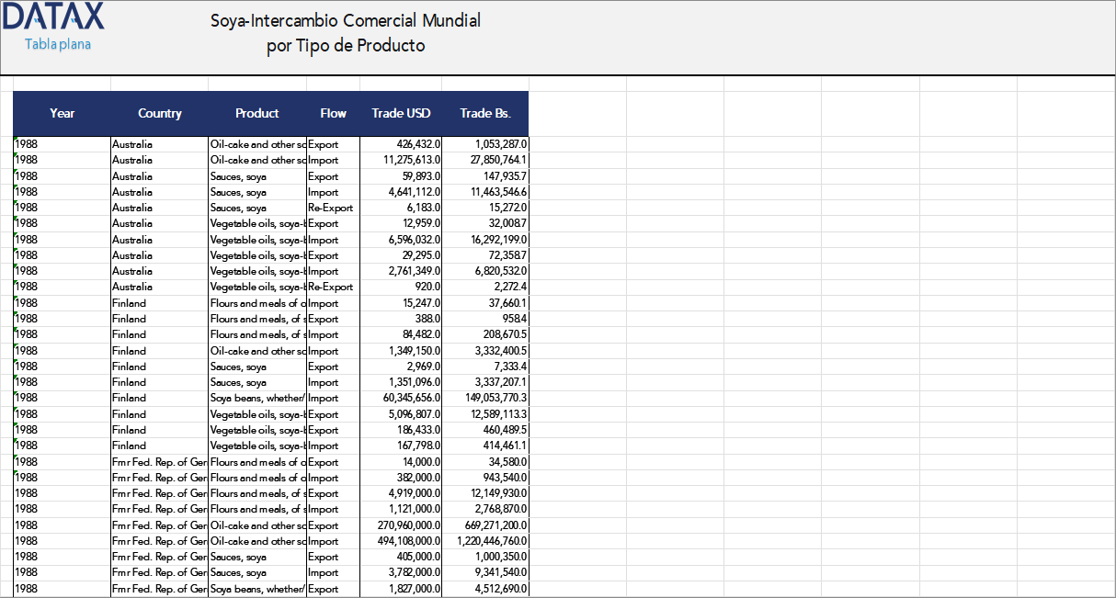
Task: Click the DATAX logo
Action: tap(54, 17)
